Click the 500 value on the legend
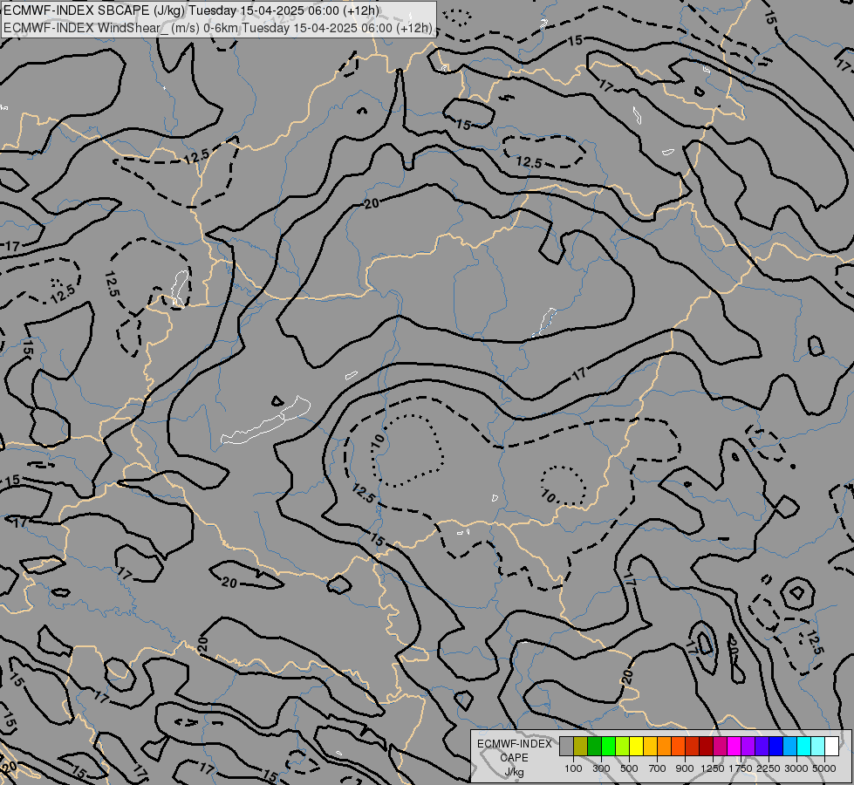The height and width of the screenshot is (785, 854). pyautogui.click(x=629, y=768)
